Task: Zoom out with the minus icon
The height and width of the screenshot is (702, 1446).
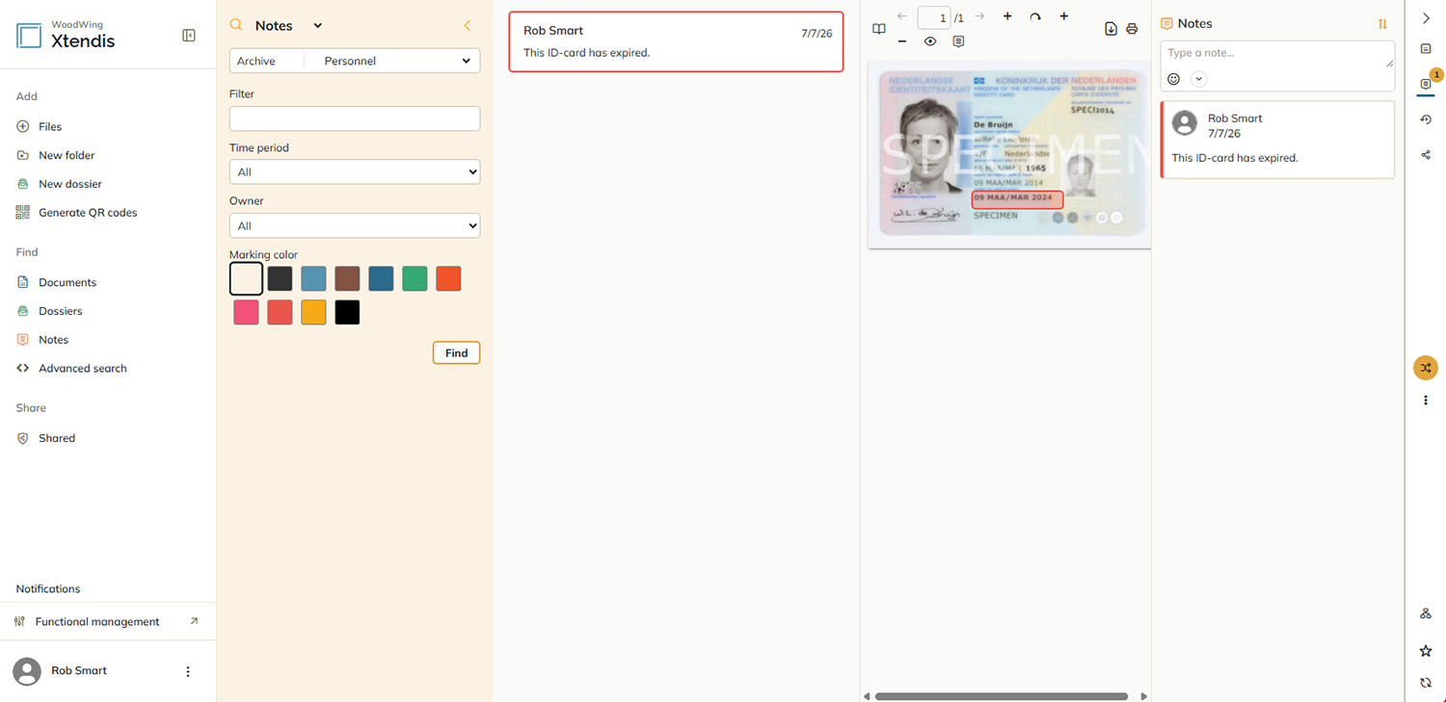Action: (x=901, y=41)
